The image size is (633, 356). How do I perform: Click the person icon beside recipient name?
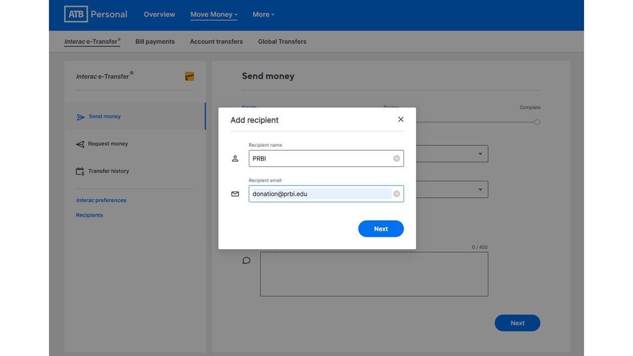(x=235, y=159)
